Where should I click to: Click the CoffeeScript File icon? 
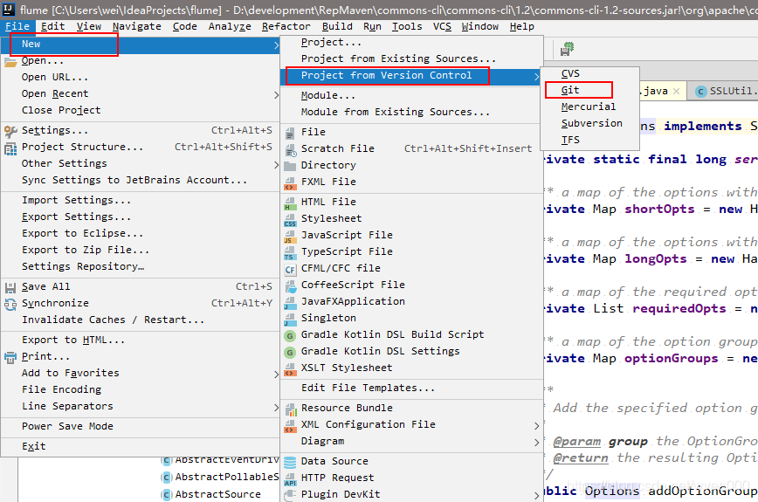(290, 286)
